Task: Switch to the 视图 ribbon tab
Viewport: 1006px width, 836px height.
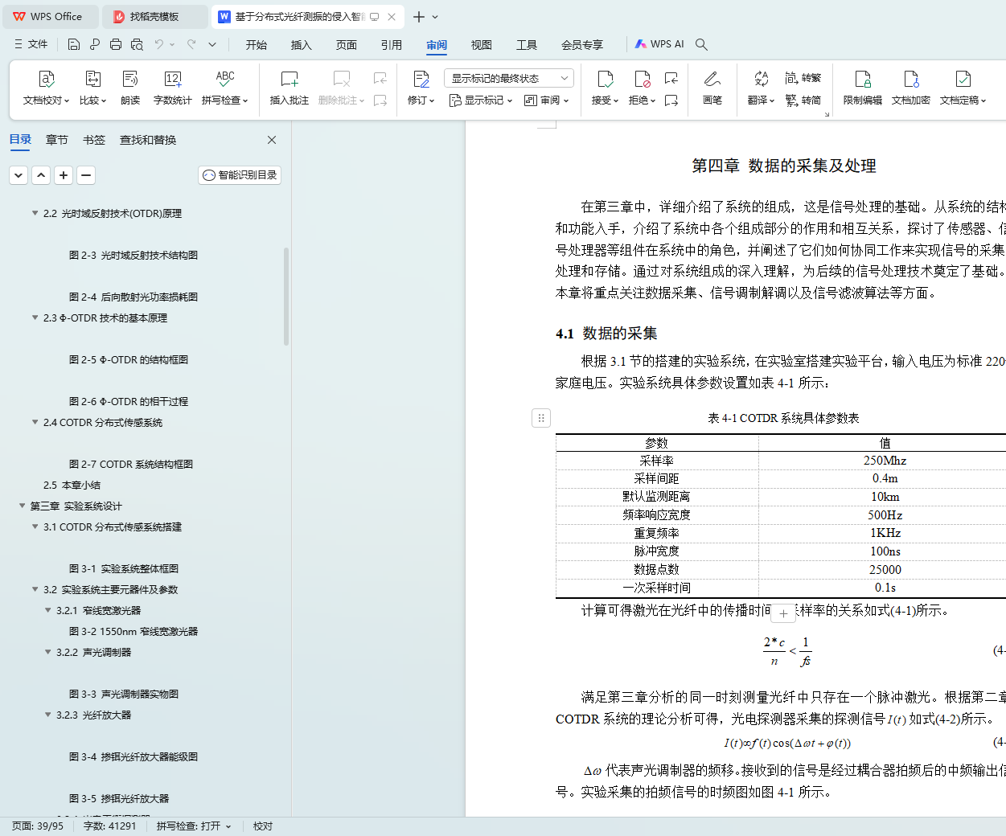Action: tap(482, 45)
